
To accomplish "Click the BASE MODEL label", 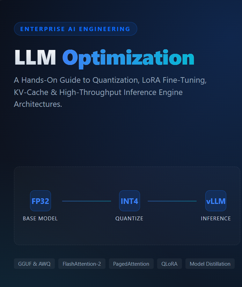I will (40, 218).
